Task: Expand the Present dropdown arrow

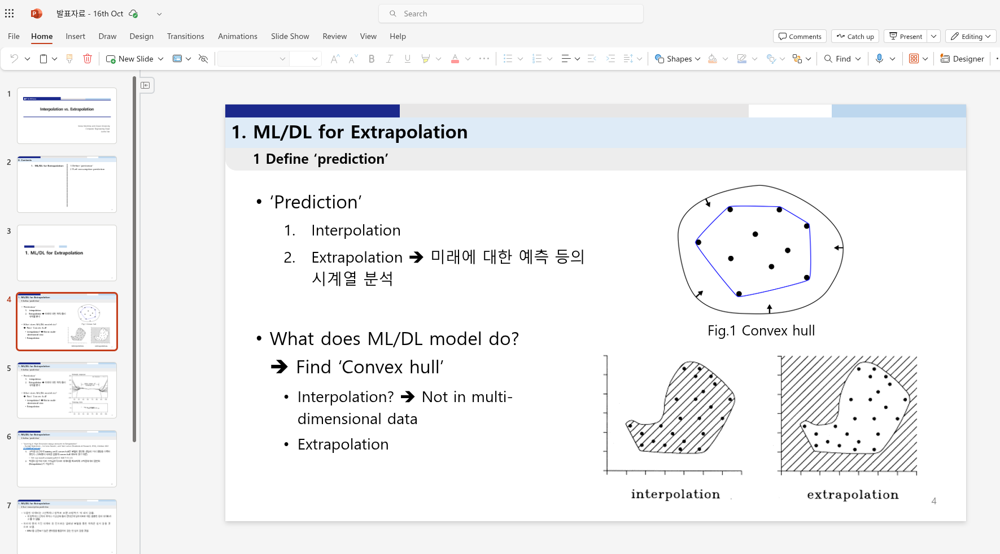Action: 933,36
